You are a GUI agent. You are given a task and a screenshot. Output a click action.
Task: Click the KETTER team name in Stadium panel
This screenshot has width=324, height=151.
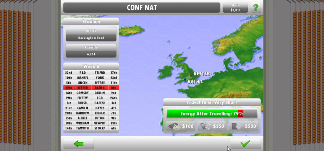(91, 31)
